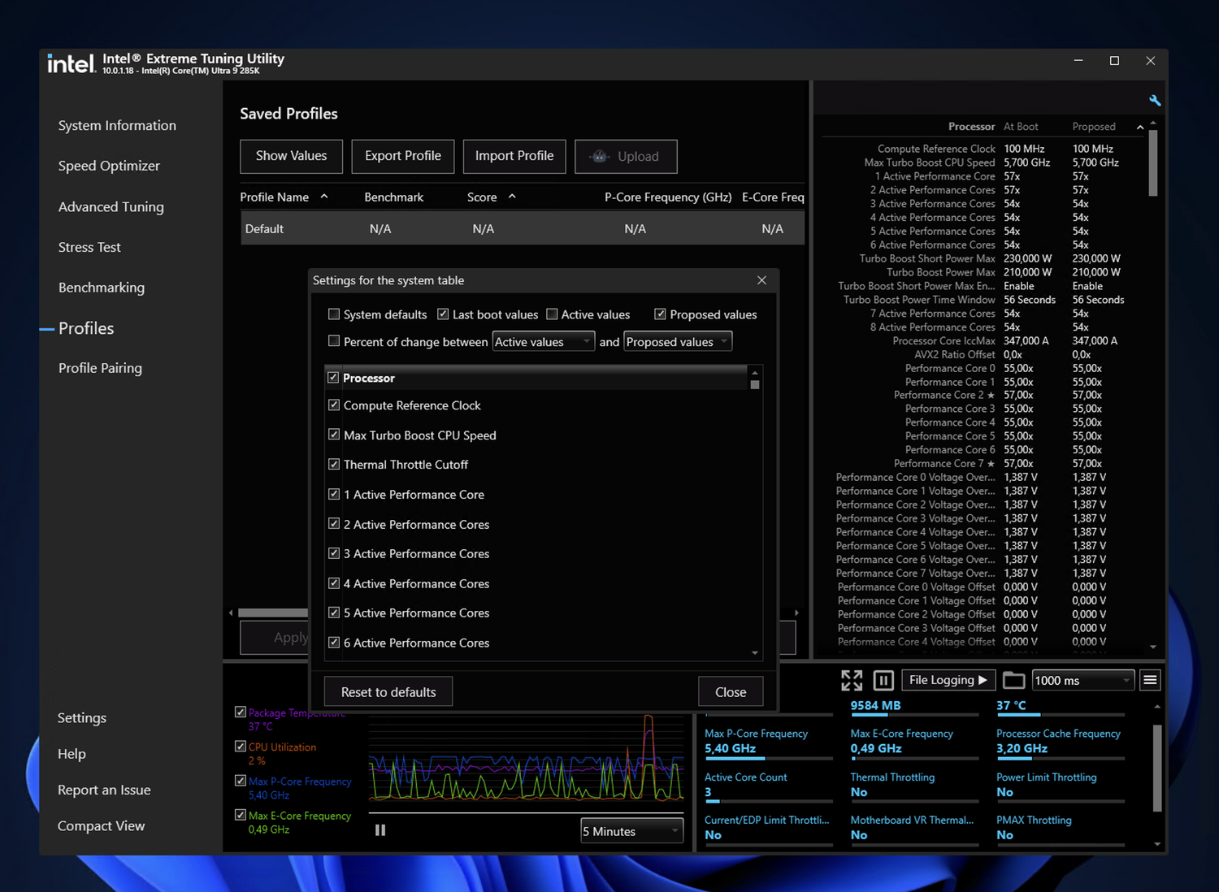This screenshot has height=892, width=1219.
Task: Open the 1000 ms interval dropdown
Action: 1082,681
